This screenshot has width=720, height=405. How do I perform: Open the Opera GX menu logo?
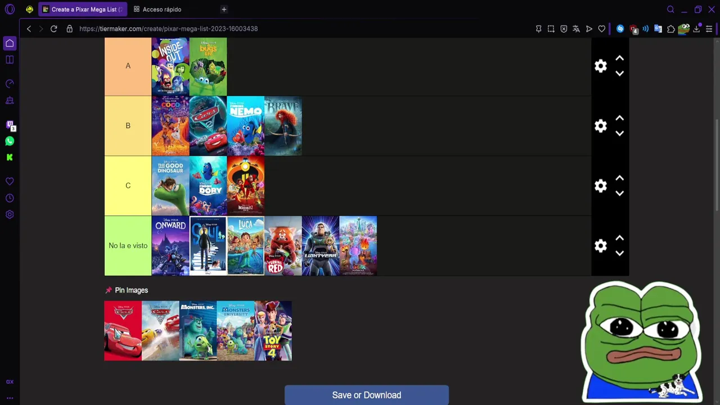tap(10, 10)
